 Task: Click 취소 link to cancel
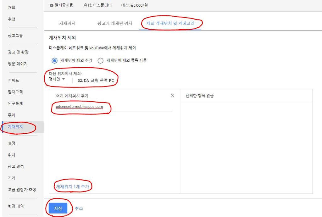[x=79, y=208]
